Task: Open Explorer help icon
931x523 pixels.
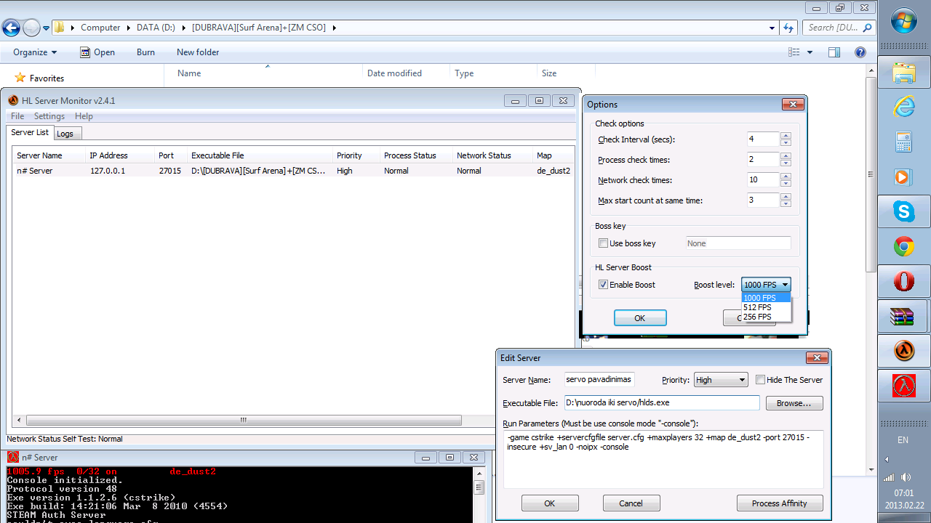Action: (x=860, y=52)
